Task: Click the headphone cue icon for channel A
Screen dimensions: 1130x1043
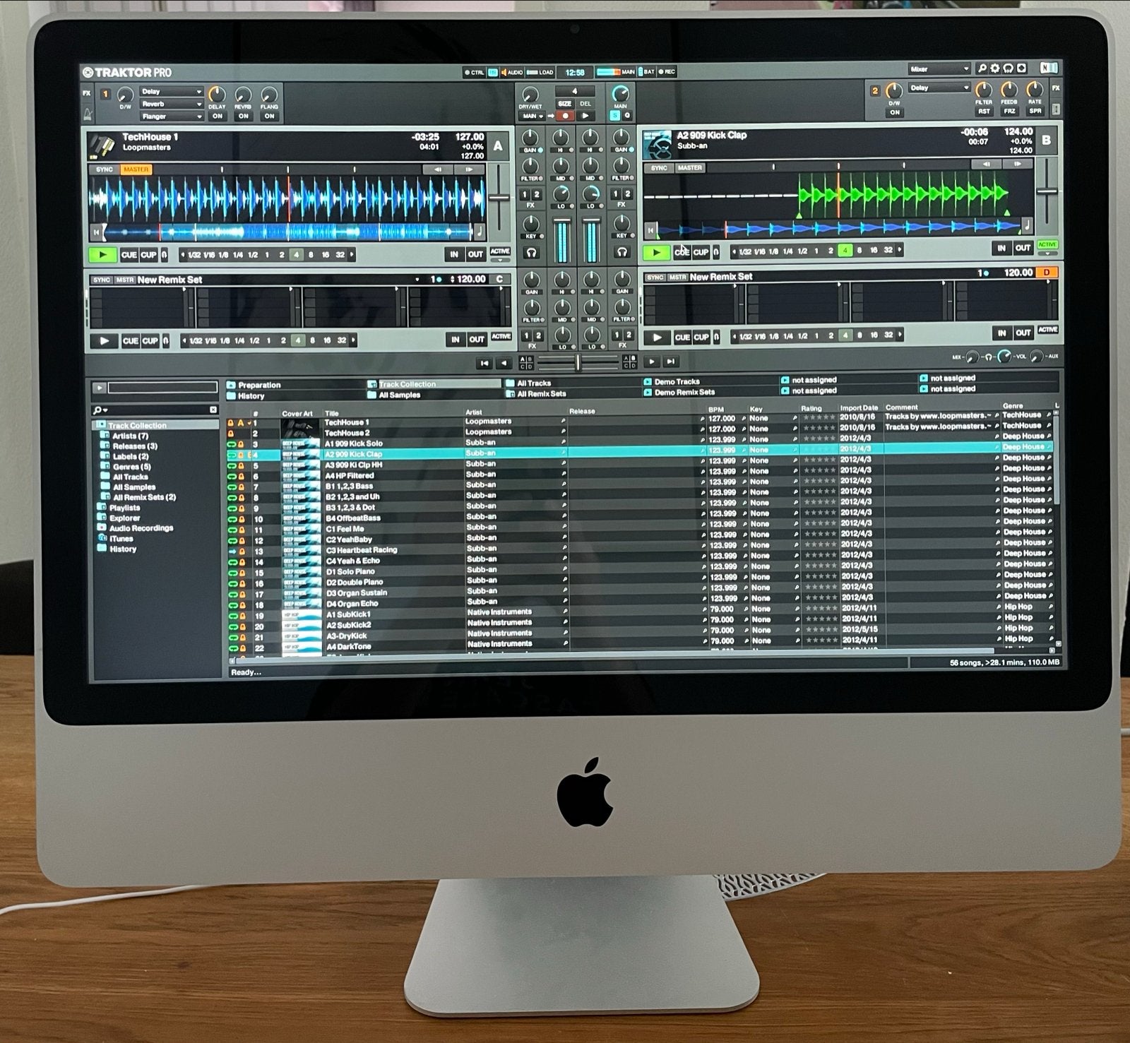Action: [531, 252]
